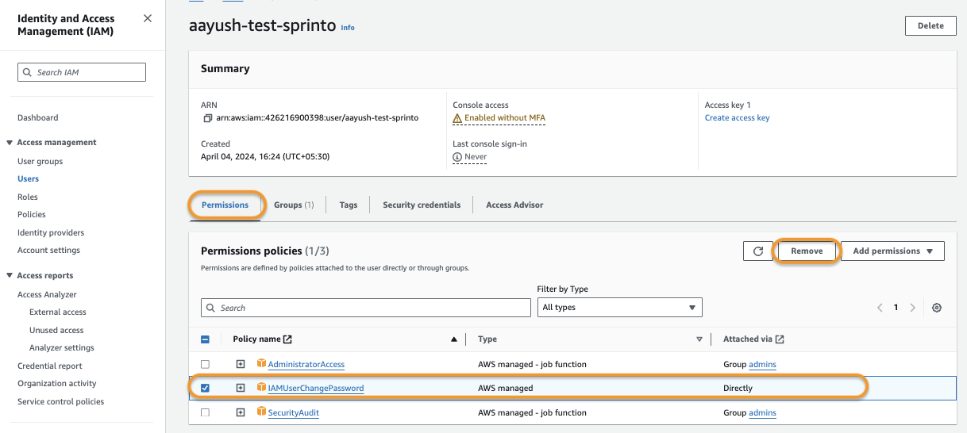Open the table preferences gear icon
The image size is (967, 433).
937,308
